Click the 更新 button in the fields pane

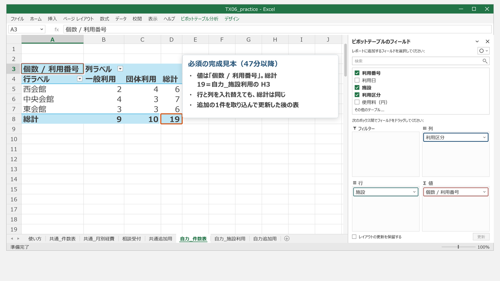(481, 237)
